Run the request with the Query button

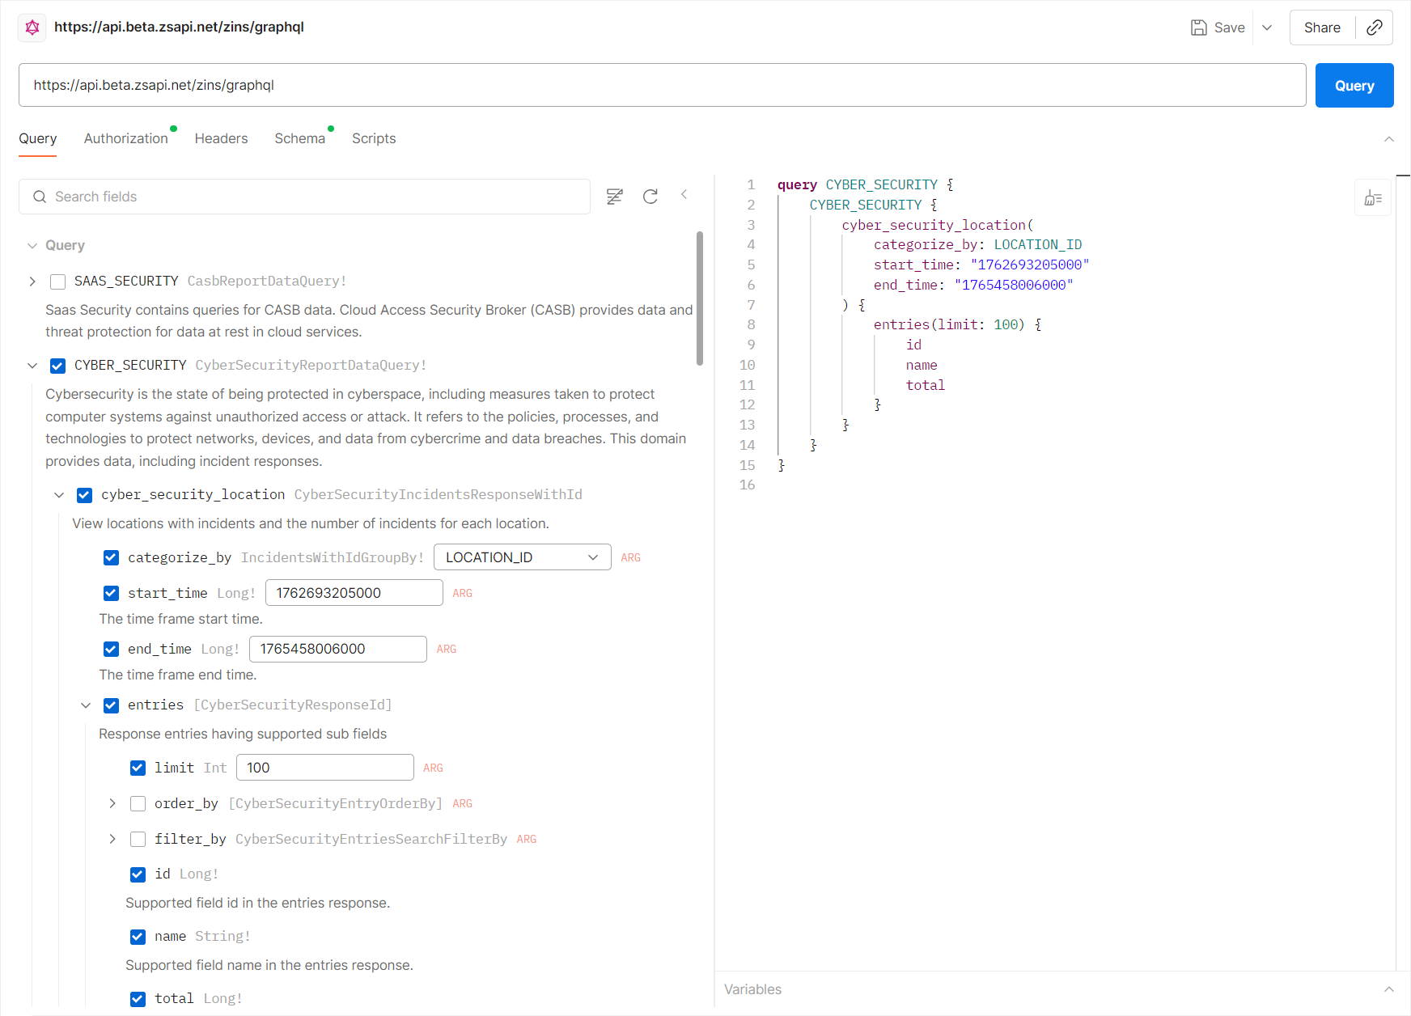click(1354, 86)
